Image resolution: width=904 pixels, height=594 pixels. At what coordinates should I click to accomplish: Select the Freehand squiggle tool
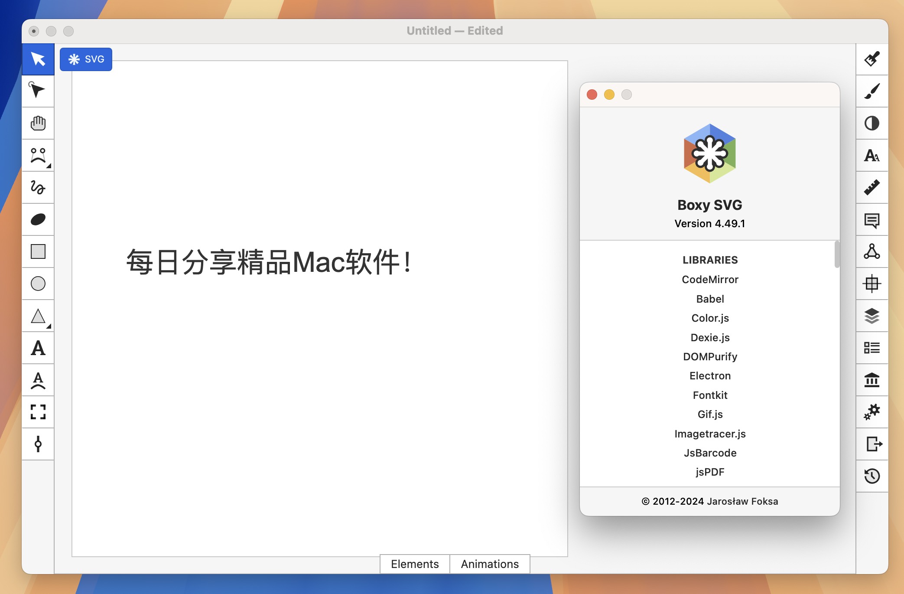pyautogui.click(x=38, y=187)
